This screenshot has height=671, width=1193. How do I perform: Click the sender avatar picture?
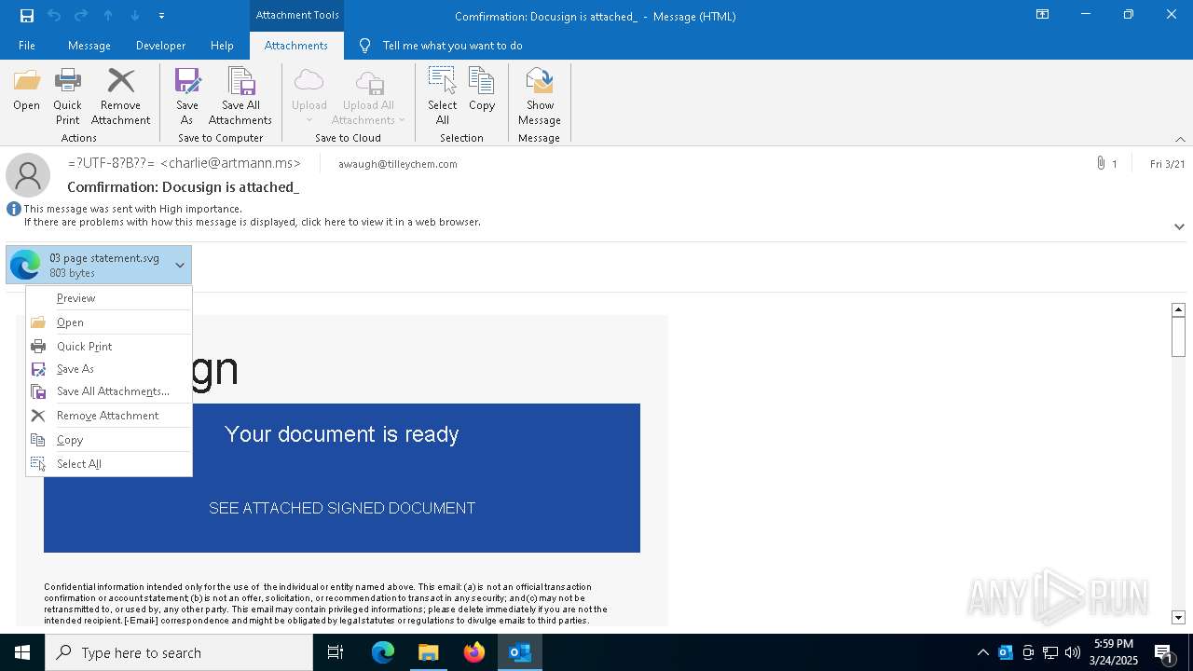click(x=28, y=175)
